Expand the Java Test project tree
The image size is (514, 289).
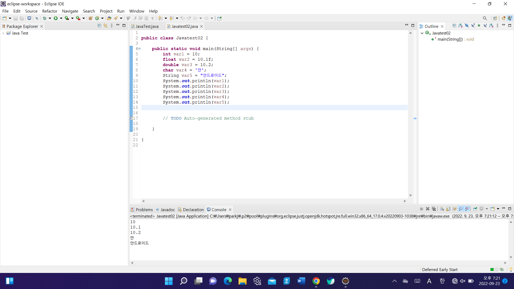pos(3,33)
